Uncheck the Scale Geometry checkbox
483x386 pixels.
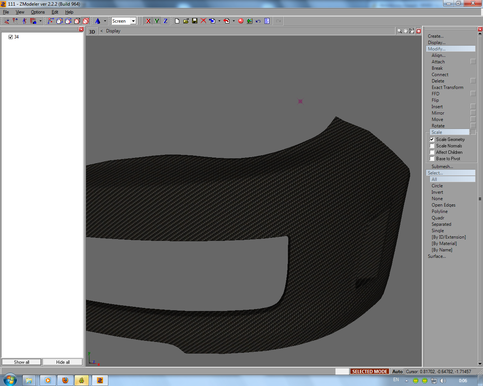point(432,139)
